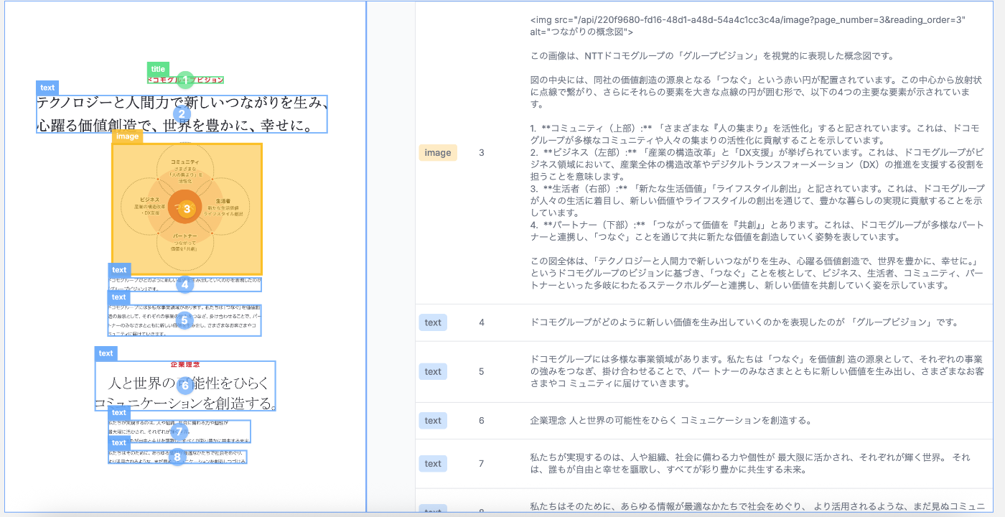Click row 7 text "私たちが実現するのは、人や組織"
This screenshot has width=1005, height=517.
click(750, 464)
